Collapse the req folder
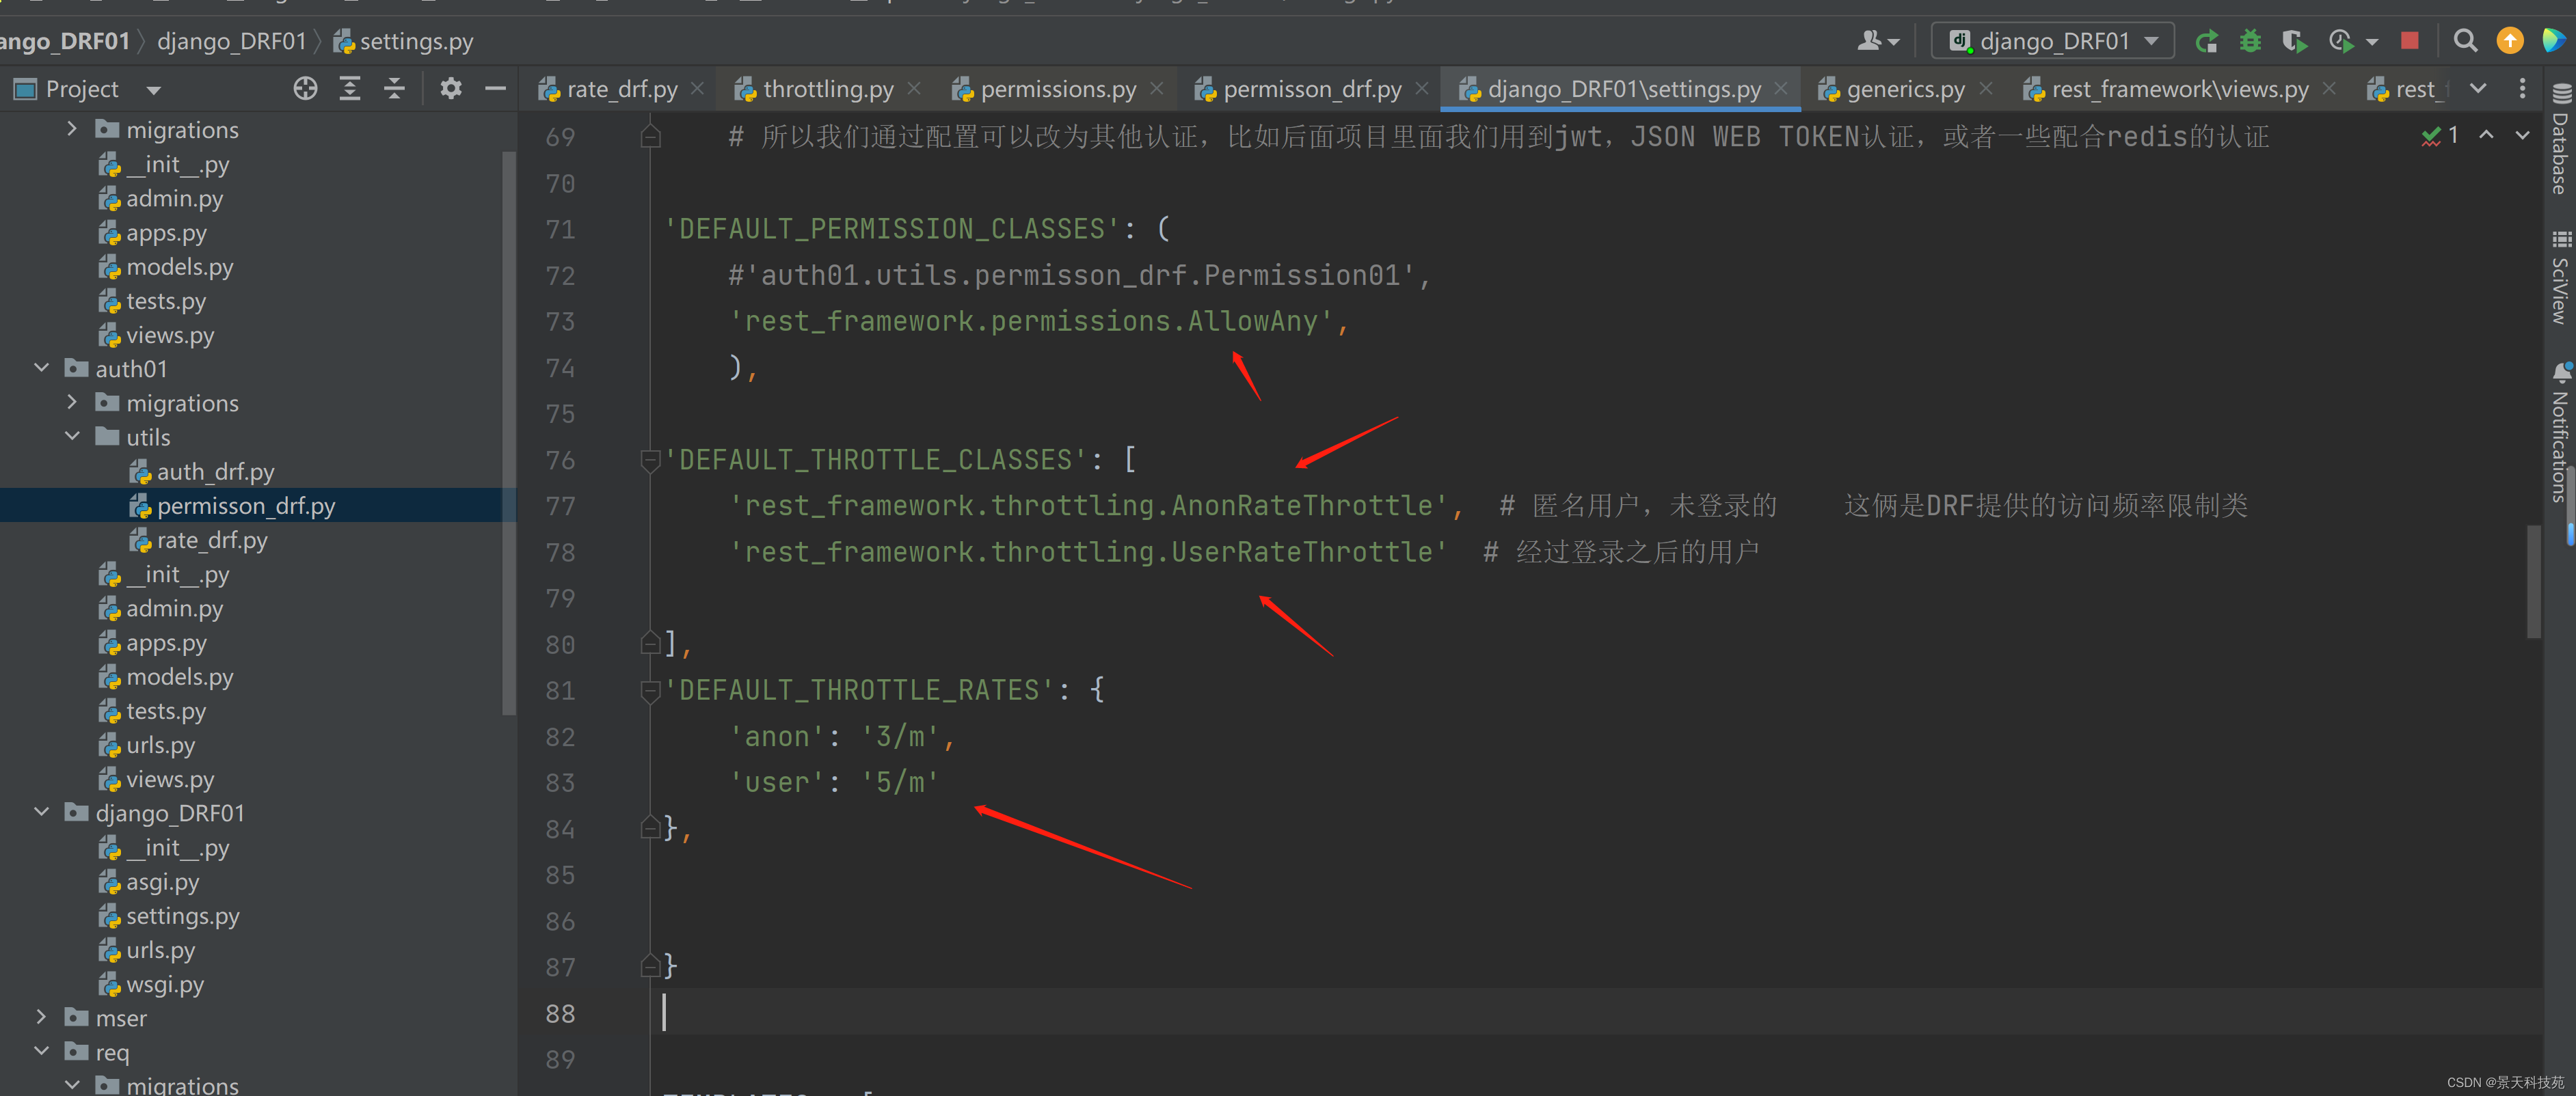 [42, 1051]
